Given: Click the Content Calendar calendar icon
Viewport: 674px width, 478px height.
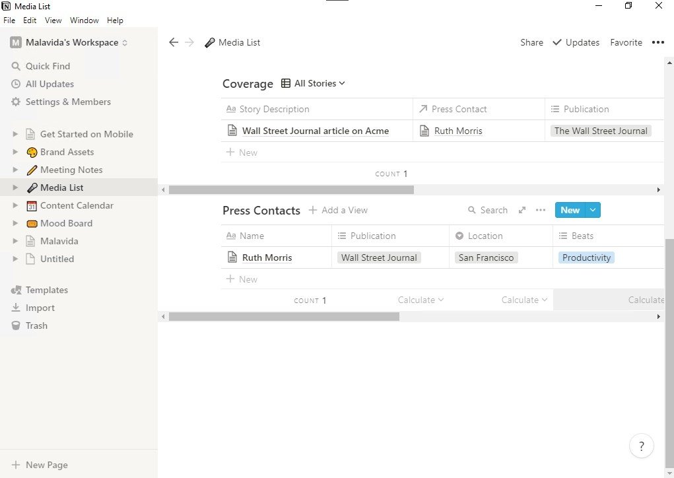Looking at the screenshot, I should coord(32,206).
